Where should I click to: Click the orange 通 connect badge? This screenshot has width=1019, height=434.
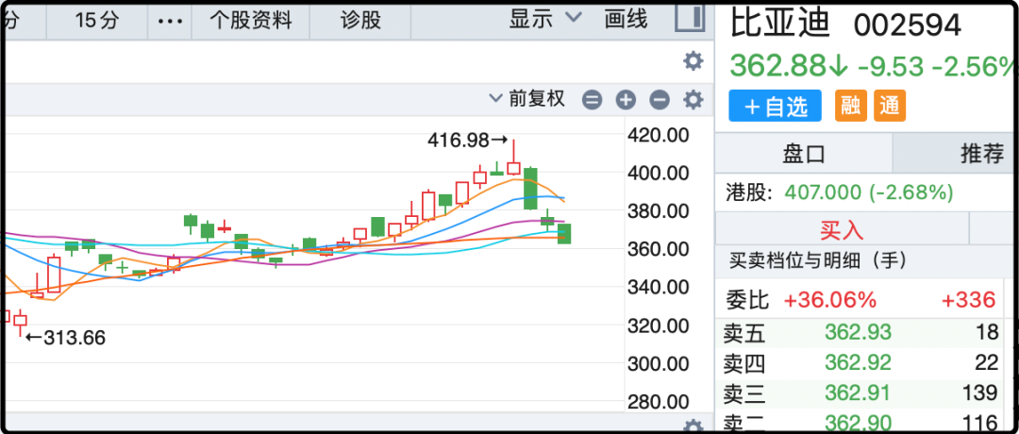click(889, 107)
